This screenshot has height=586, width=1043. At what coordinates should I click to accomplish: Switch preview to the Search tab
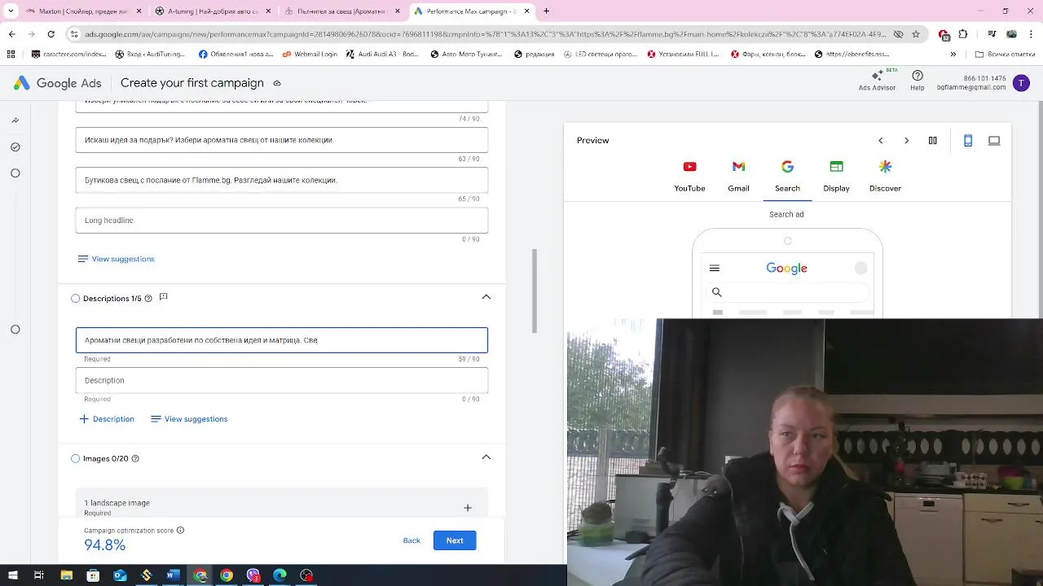(787, 177)
